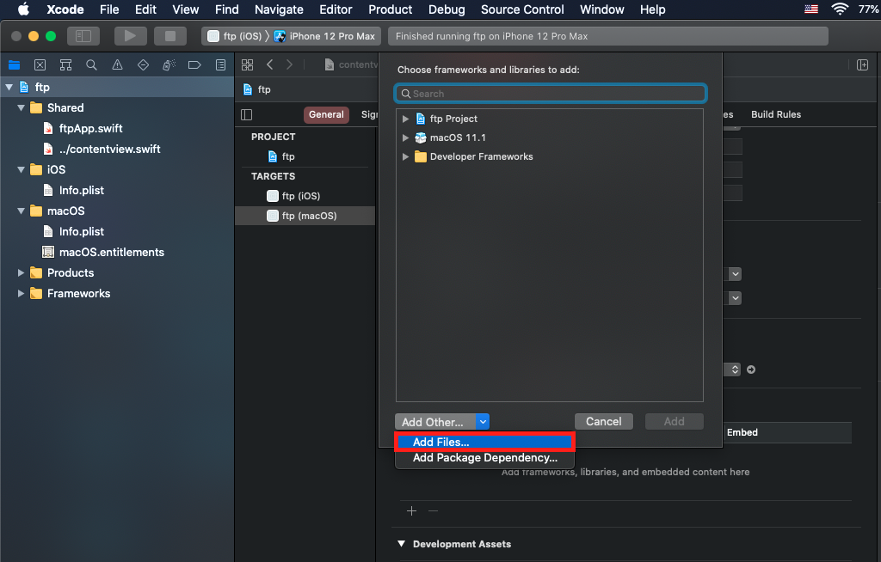The image size is (881, 562).
Task: Click the disabled Add button
Action: 675,422
